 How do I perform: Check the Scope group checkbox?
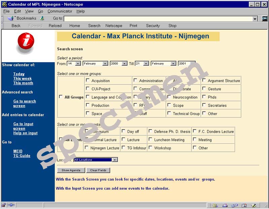(x=169, y=105)
